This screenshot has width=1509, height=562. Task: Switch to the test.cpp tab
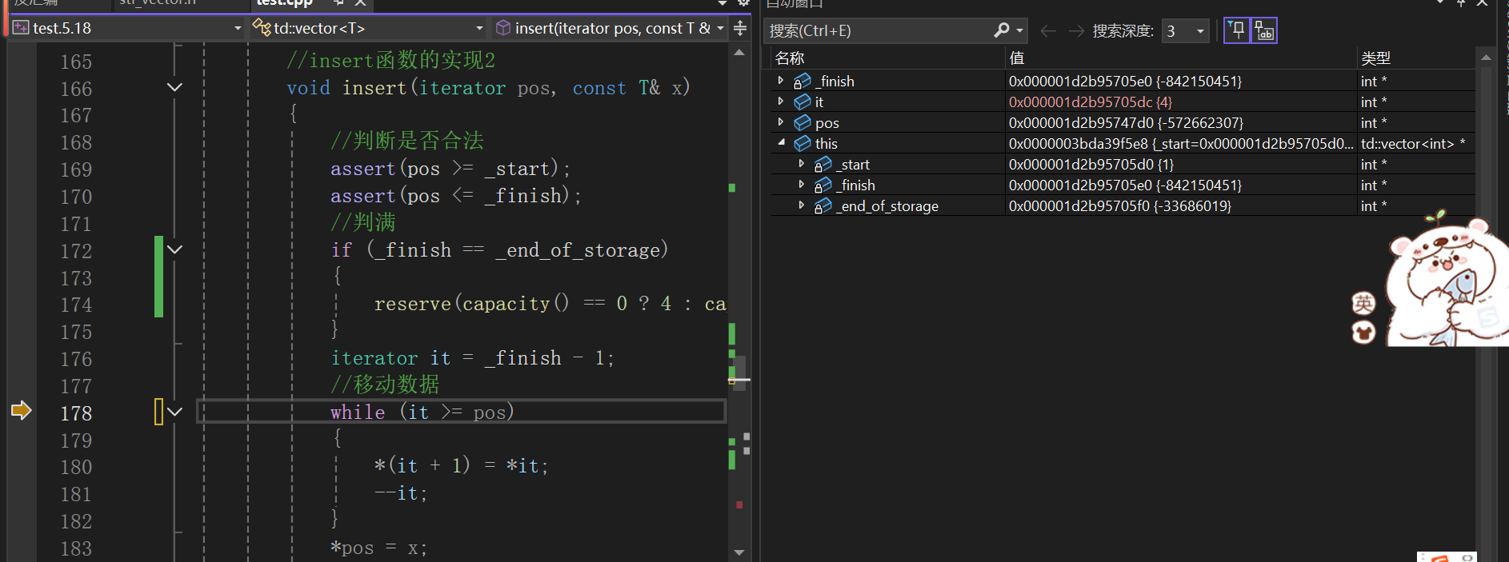(285, 3)
